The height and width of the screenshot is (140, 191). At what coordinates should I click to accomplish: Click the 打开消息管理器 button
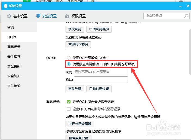coord(80,124)
